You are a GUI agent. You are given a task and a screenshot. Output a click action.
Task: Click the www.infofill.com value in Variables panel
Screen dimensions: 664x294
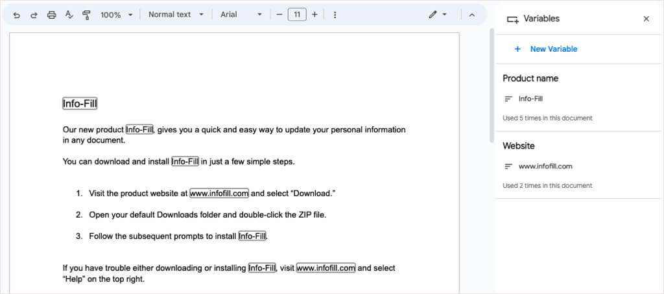tap(545, 166)
